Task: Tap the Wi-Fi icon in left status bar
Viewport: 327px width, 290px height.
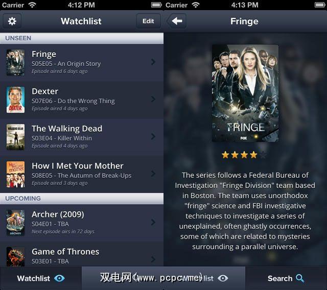Action: click(x=32, y=5)
